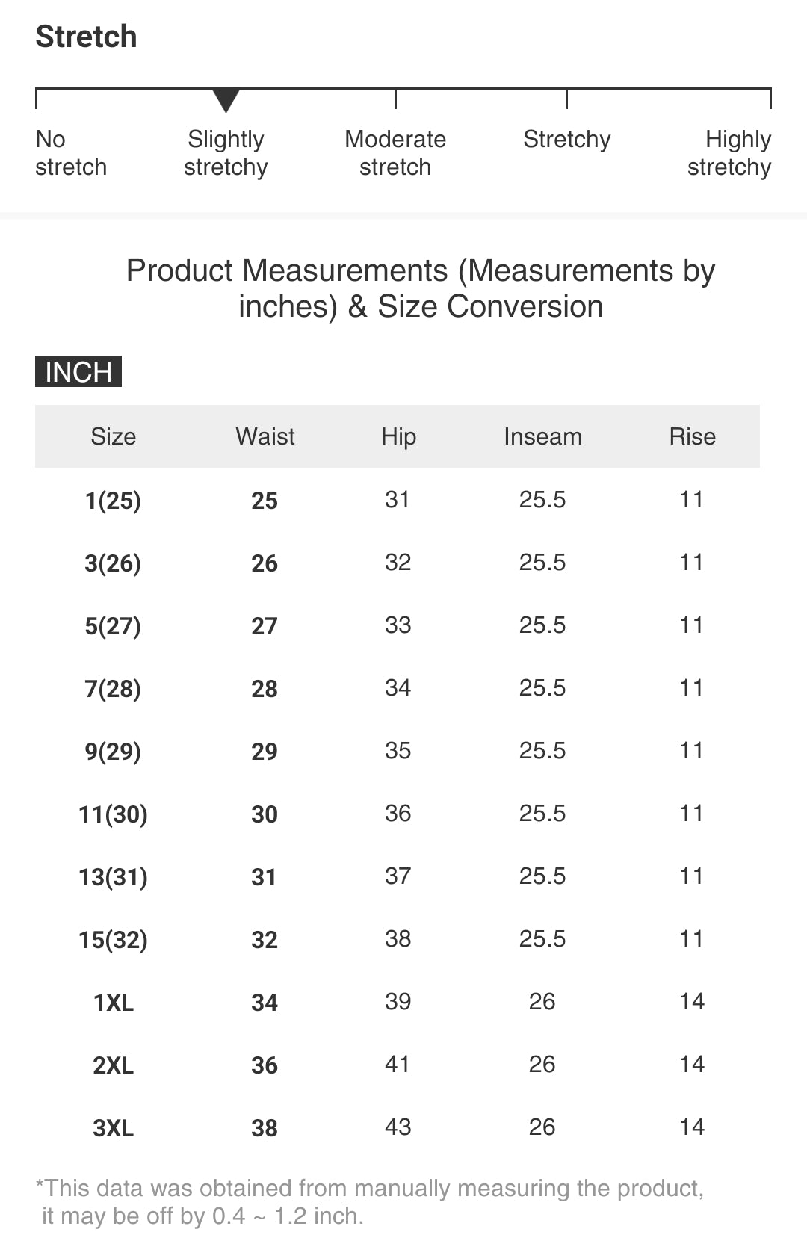Click the Moderate stretch label

395,153
